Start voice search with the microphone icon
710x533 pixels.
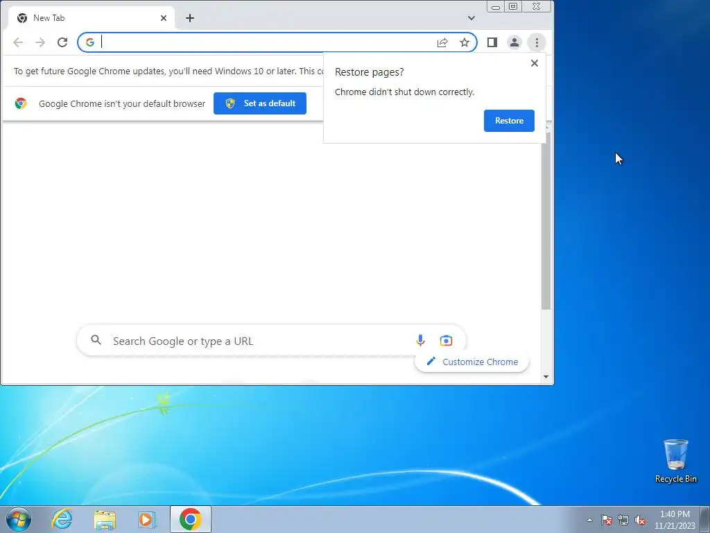coord(420,340)
